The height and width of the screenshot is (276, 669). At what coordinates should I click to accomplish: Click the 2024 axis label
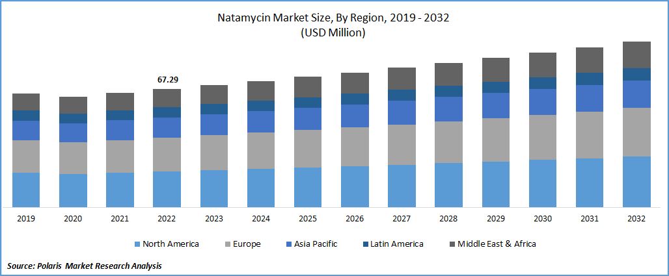click(261, 218)
